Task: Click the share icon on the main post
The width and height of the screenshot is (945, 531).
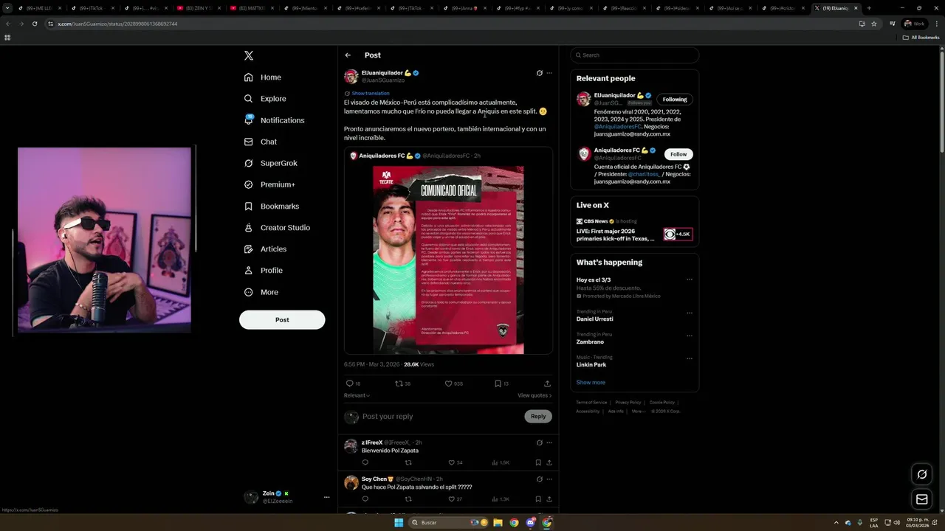Action: click(x=547, y=383)
